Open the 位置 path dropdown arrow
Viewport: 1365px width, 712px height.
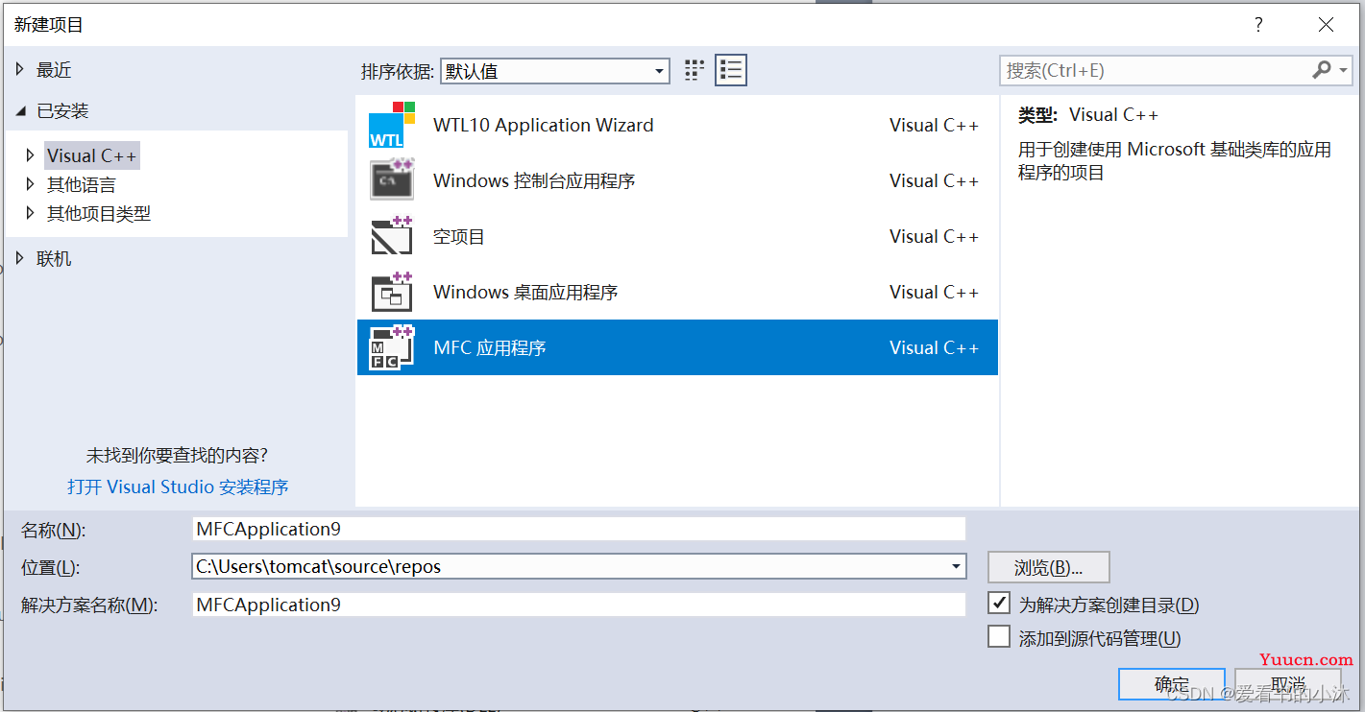point(956,566)
